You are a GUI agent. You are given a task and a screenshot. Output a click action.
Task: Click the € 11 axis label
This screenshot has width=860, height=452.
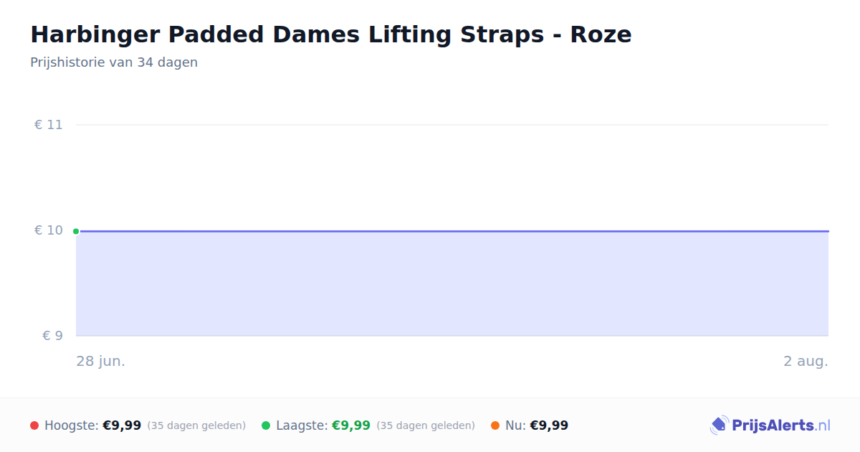click(49, 125)
